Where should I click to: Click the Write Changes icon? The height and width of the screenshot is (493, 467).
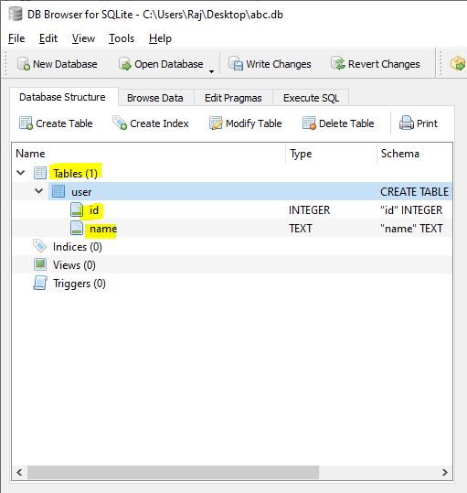pyautogui.click(x=236, y=64)
